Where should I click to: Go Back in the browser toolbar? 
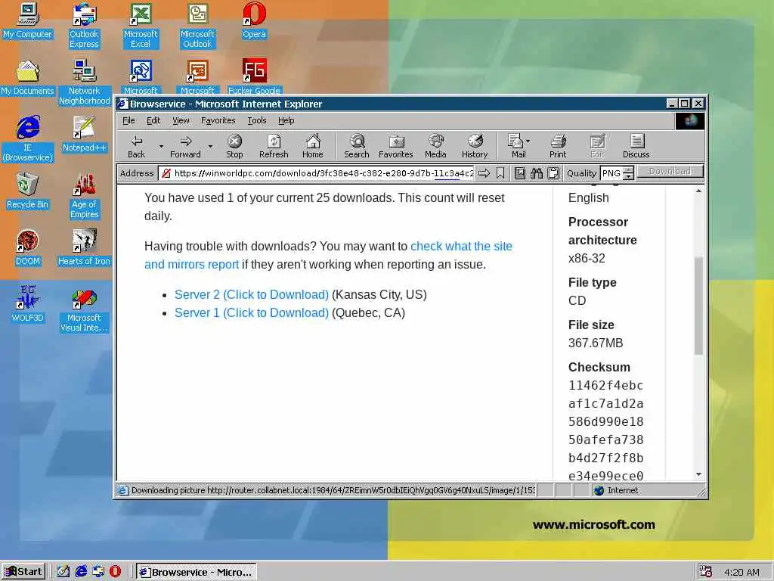click(137, 147)
